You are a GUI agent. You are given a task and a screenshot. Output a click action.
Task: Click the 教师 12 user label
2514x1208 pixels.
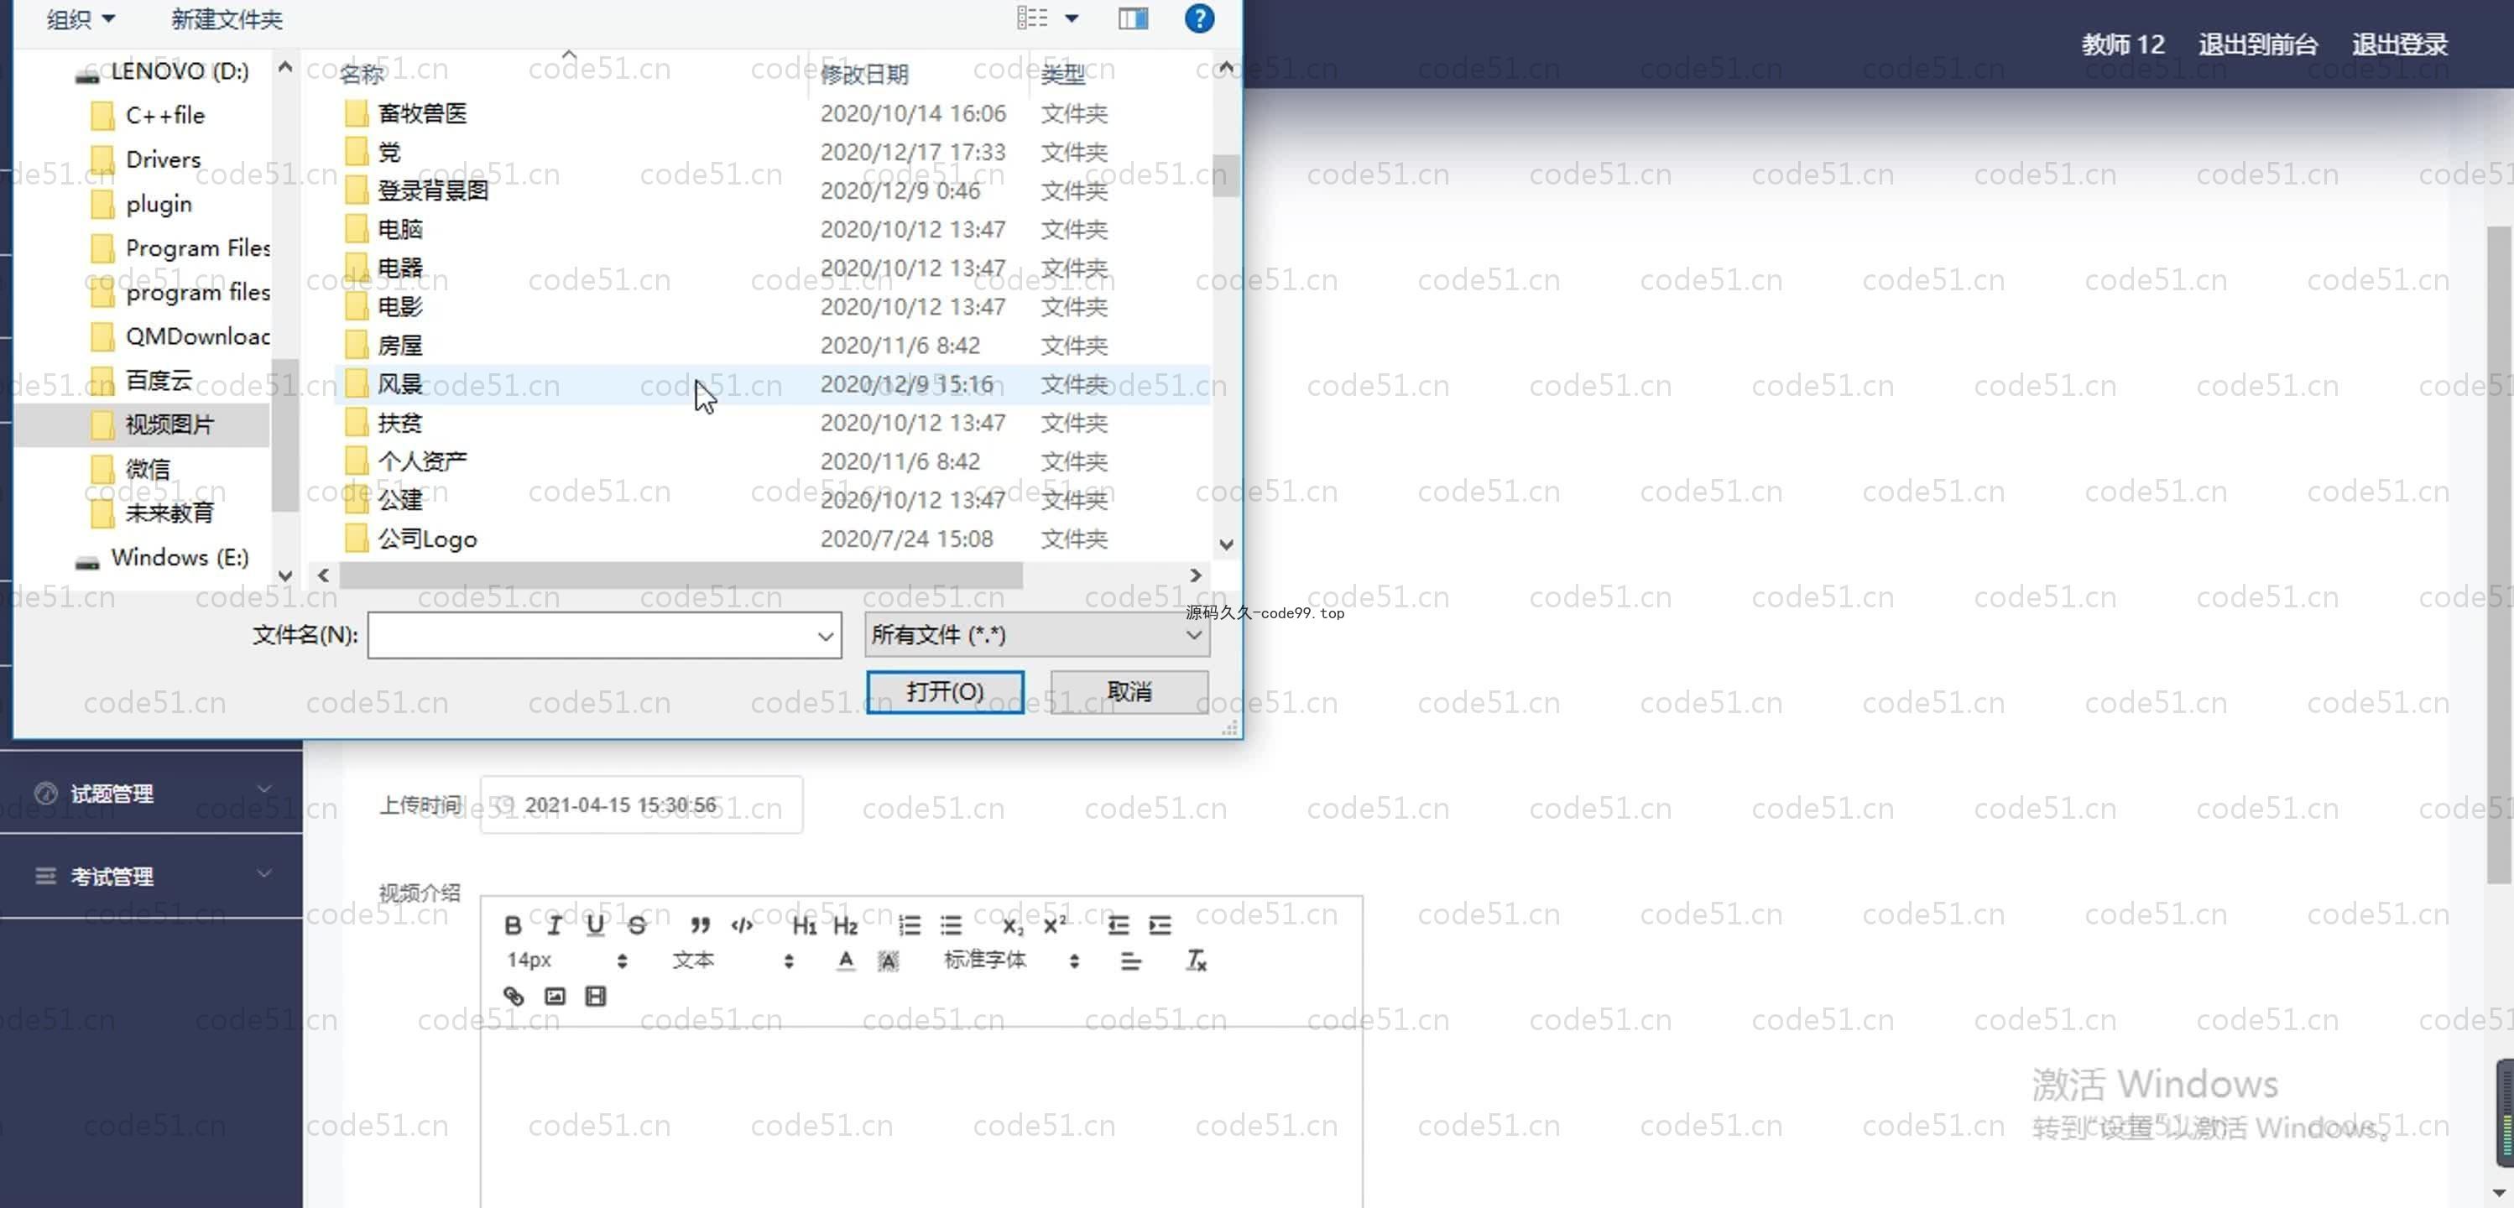click(2123, 44)
